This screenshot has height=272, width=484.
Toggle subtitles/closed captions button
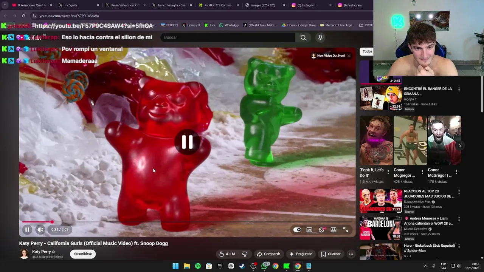tap(309, 230)
